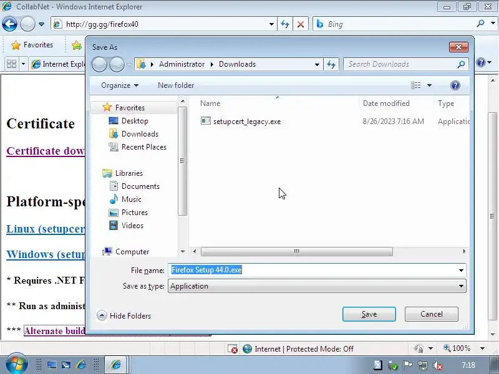This screenshot has width=499, height=374.
Task: Open Desktop in navigation pane
Action: click(135, 121)
